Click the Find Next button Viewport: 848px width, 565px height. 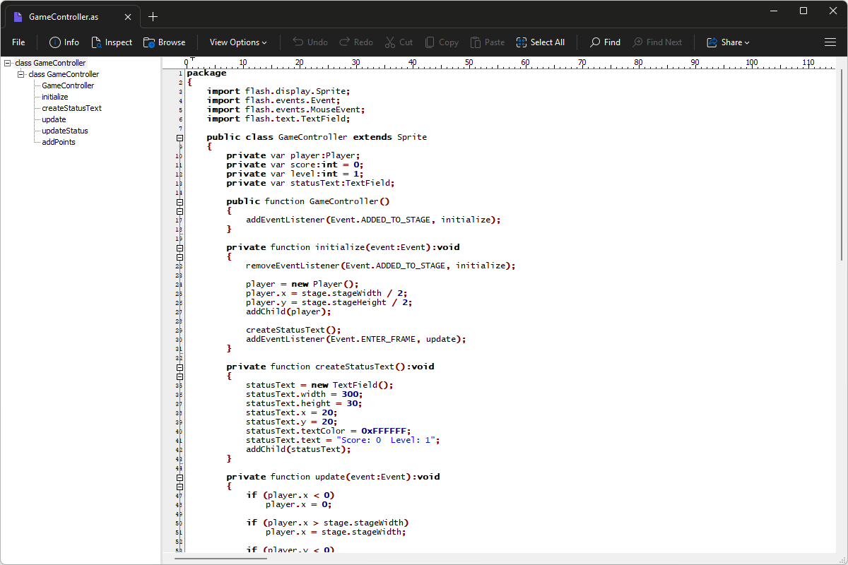[657, 42]
